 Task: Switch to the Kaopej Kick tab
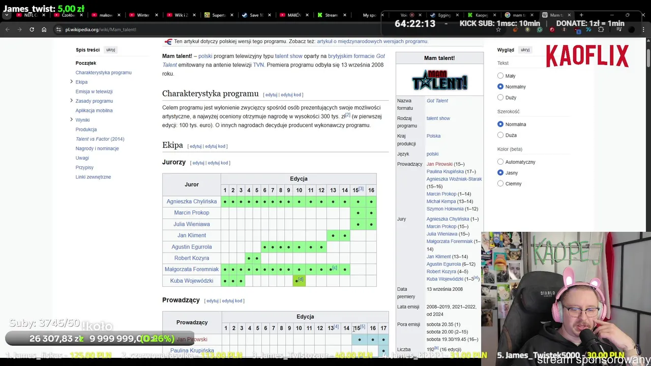click(x=482, y=15)
